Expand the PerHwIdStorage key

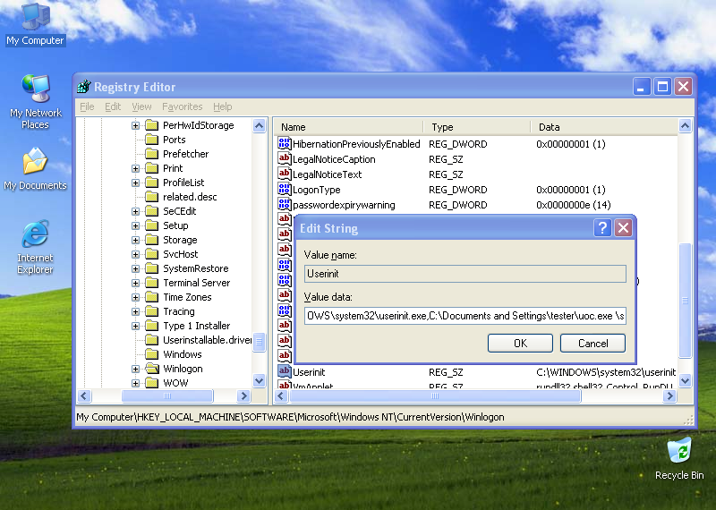coord(135,125)
